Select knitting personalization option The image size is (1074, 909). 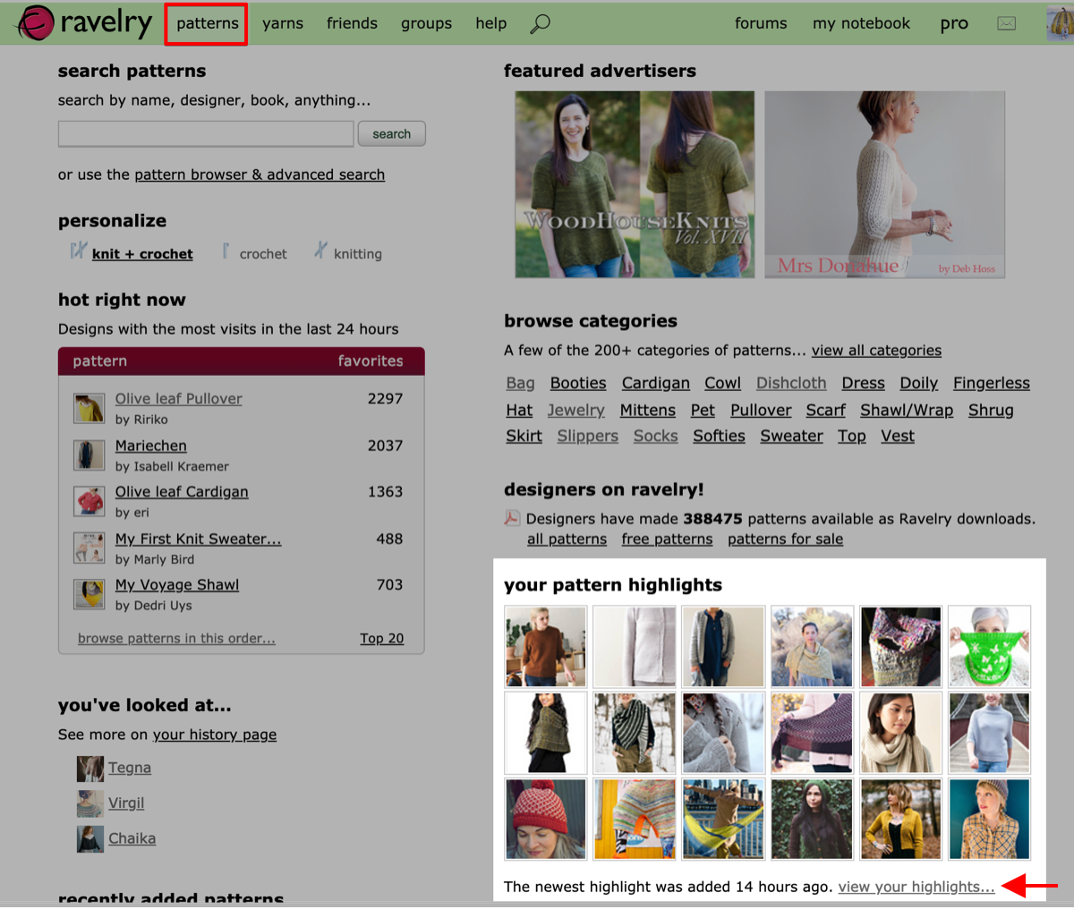coord(358,254)
